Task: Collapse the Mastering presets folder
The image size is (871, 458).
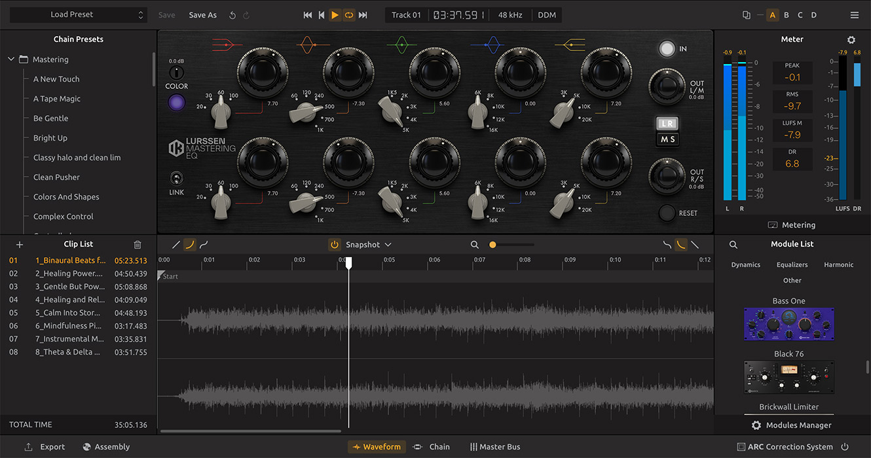Action: click(11, 59)
